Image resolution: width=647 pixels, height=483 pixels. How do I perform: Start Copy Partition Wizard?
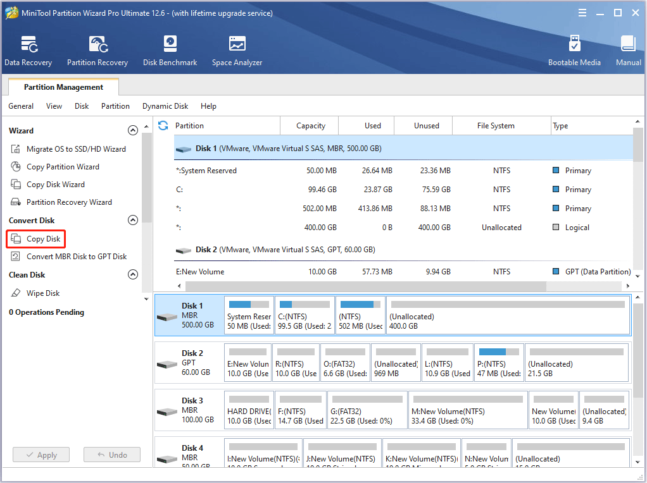[x=55, y=166]
